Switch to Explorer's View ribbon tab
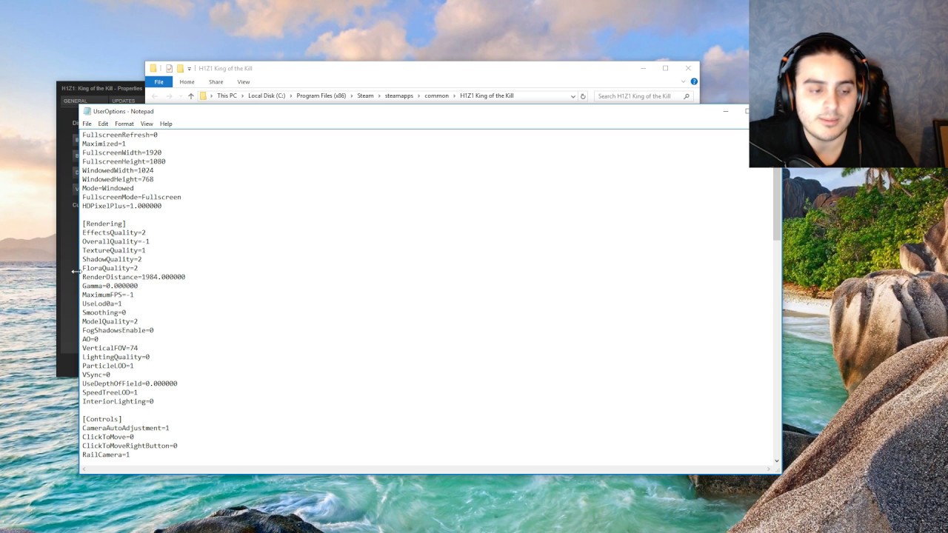The height and width of the screenshot is (533, 948). 244,82
